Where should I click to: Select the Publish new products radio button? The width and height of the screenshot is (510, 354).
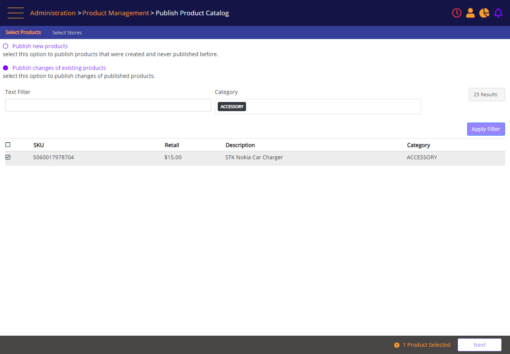click(5, 46)
